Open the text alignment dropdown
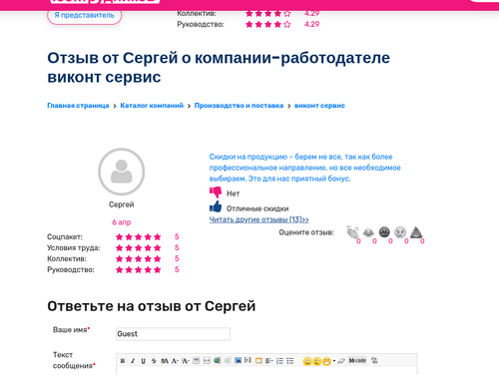The height and width of the screenshot is (375, 499). coord(269,361)
